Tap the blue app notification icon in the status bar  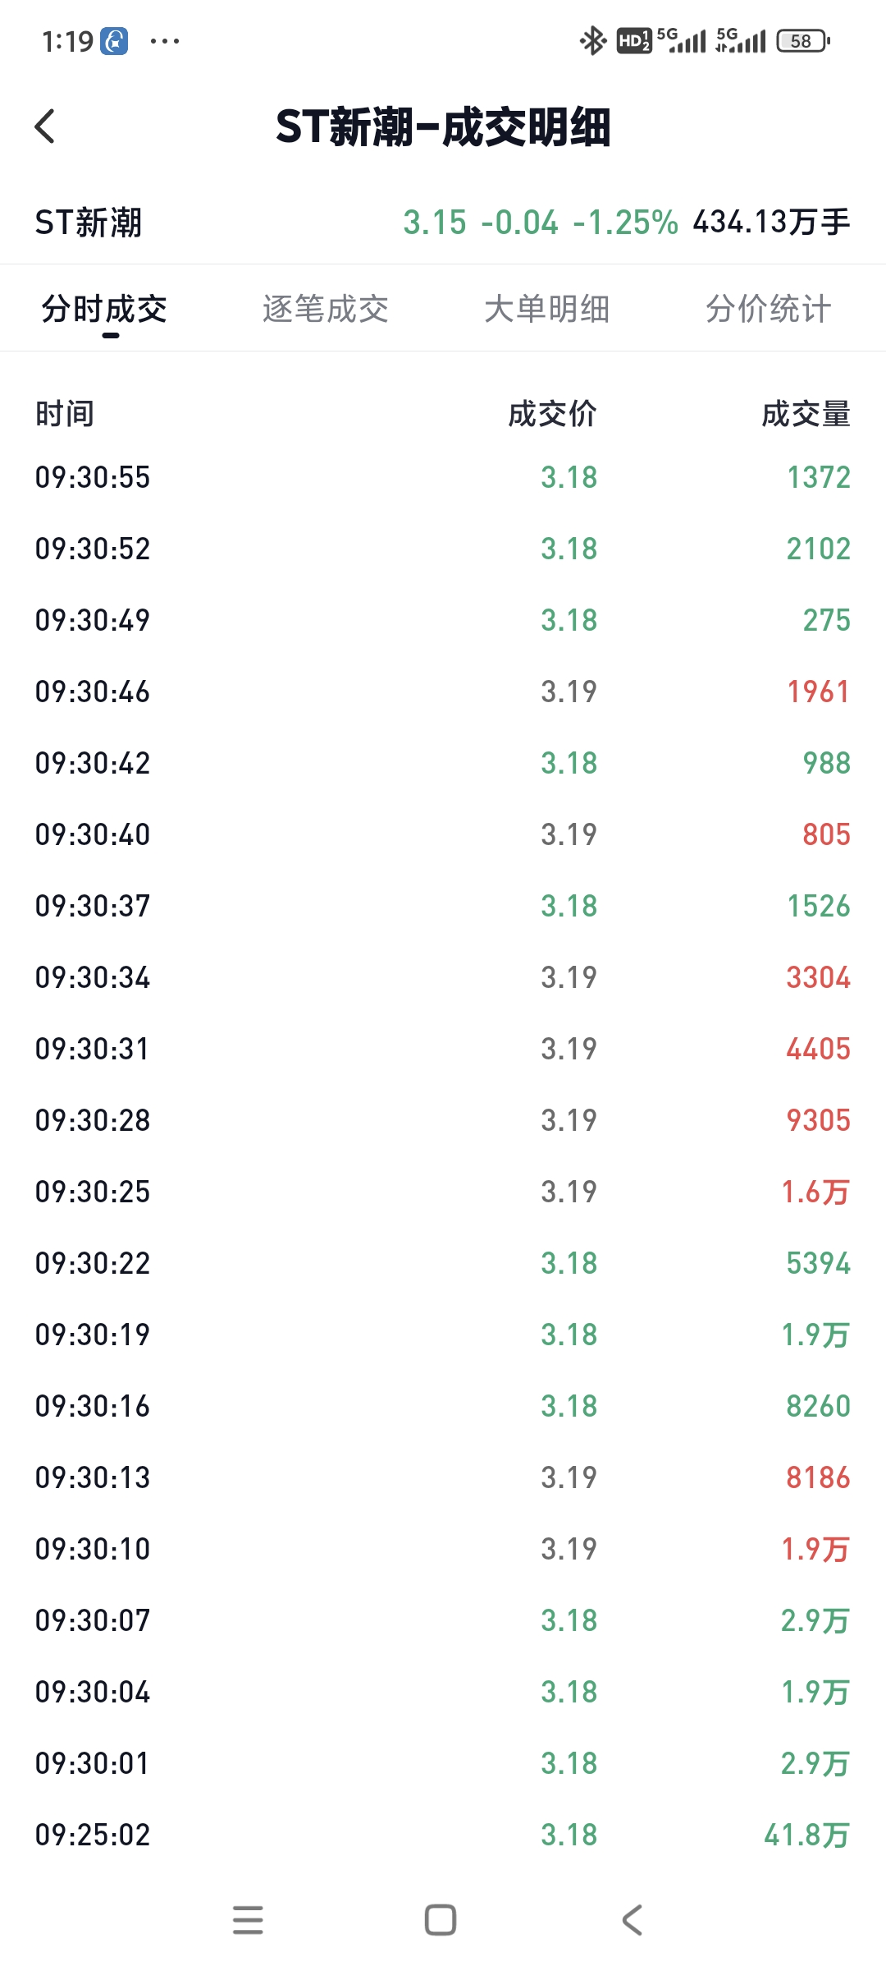click(114, 40)
